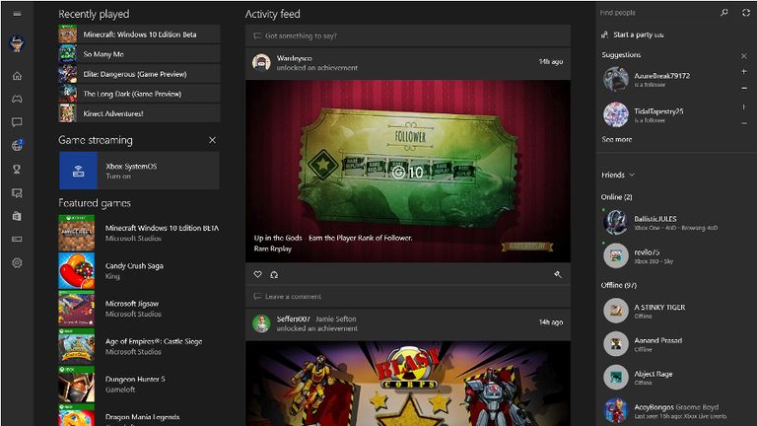Go to Home in the sidebar
The width and height of the screenshot is (757, 426).
[x=17, y=76]
